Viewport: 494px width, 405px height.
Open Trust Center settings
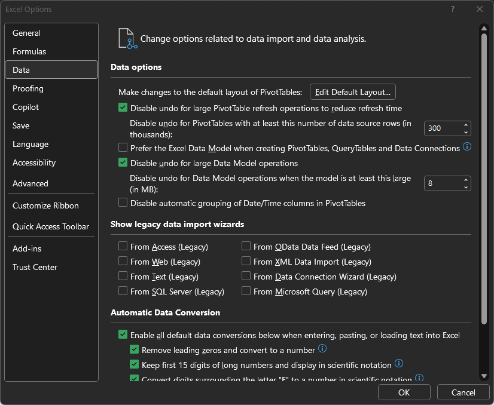pos(51,267)
